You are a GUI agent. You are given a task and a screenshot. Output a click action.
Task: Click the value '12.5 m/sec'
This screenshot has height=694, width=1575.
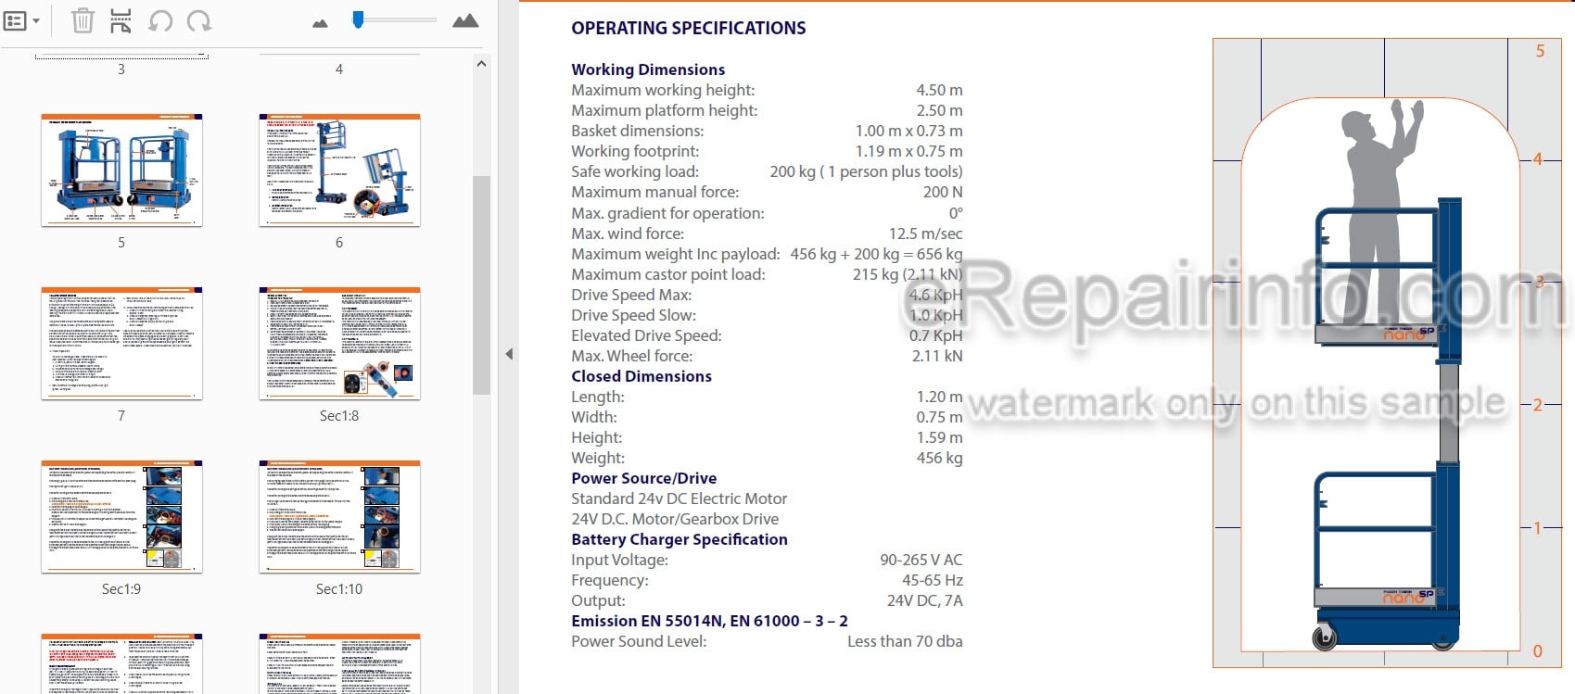pyautogui.click(x=925, y=233)
